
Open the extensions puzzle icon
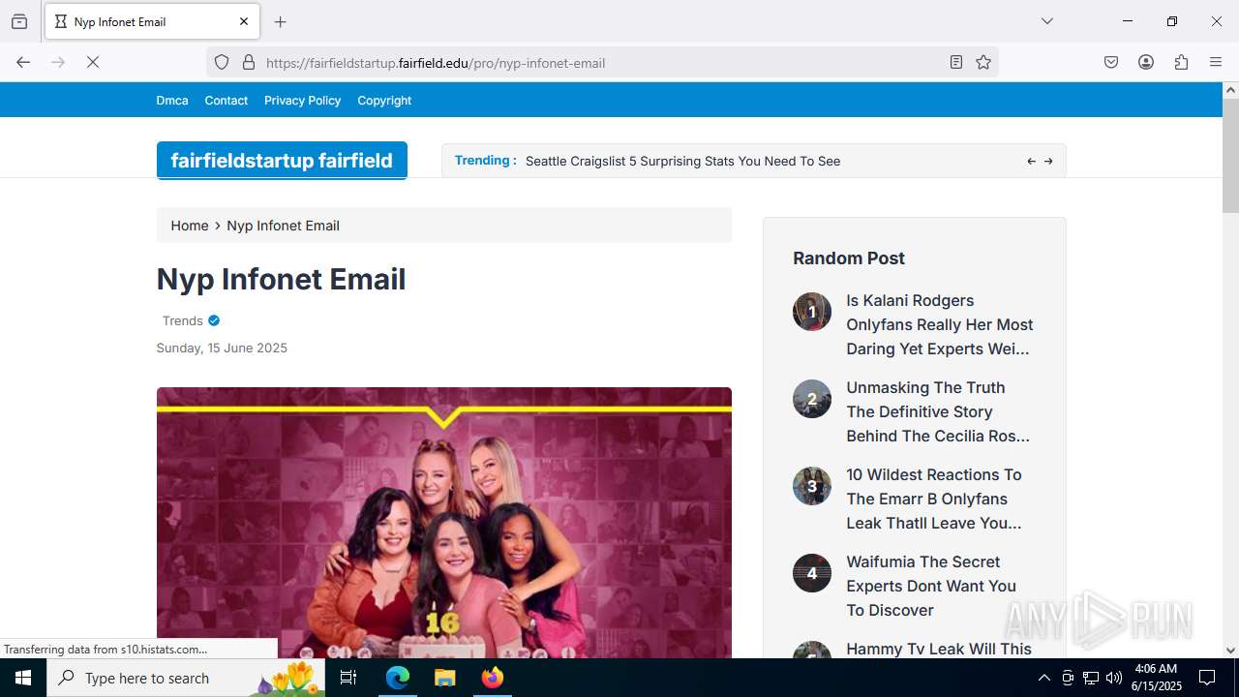[1181, 62]
